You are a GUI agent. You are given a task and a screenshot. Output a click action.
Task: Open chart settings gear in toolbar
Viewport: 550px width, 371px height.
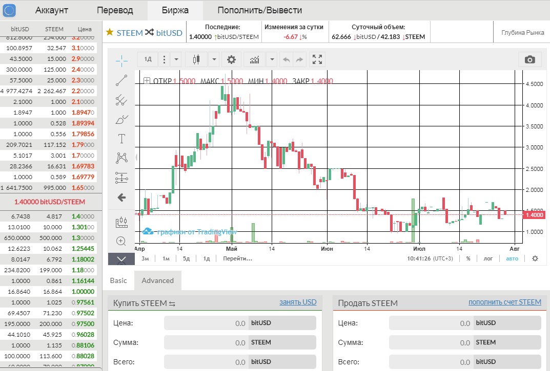(x=231, y=59)
